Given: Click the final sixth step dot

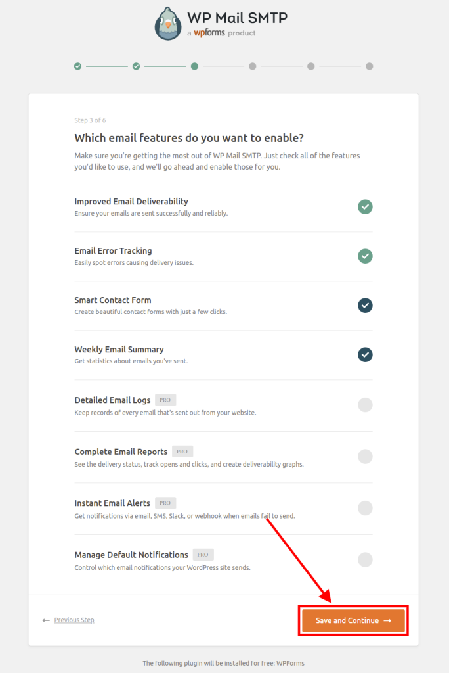Looking at the screenshot, I should pos(370,66).
